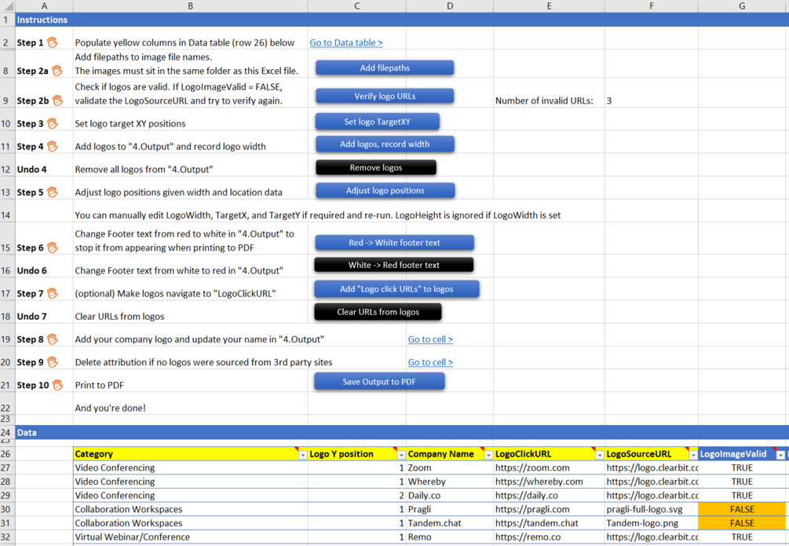Select the orange FALSE cell in Tandem.chat row
This screenshot has height=546, width=789.
click(x=742, y=523)
